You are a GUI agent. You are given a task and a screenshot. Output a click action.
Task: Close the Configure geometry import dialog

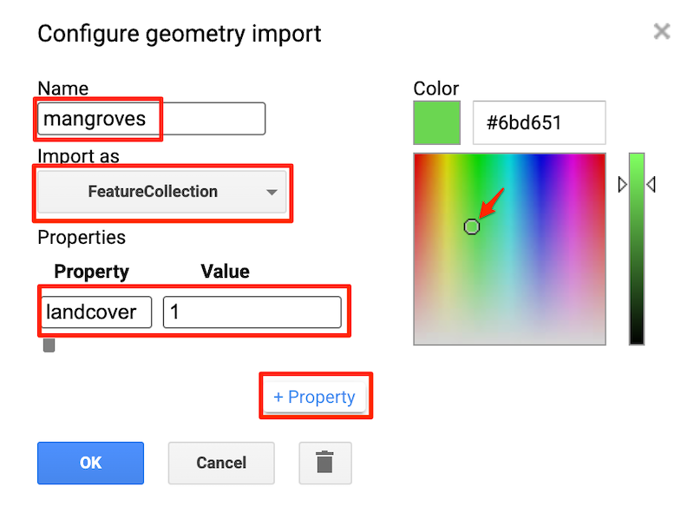[662, 33]
